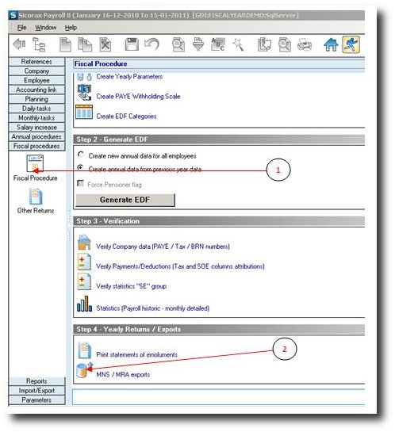
Task: Open Print statements of emoluments link
Action: pos(136,354)
